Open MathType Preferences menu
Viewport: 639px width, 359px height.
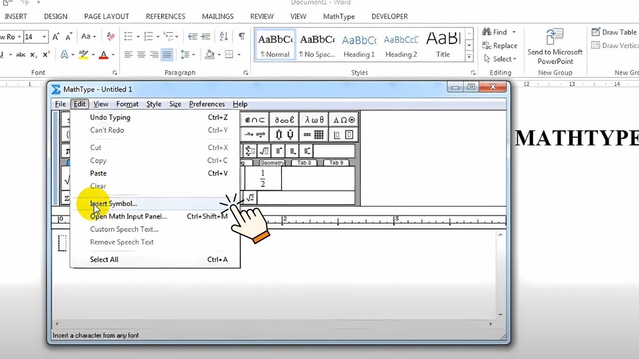click(x=207, y=104)
